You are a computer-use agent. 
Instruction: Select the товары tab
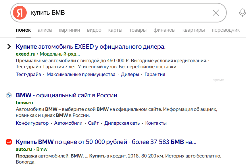click(x=138, y=30)
